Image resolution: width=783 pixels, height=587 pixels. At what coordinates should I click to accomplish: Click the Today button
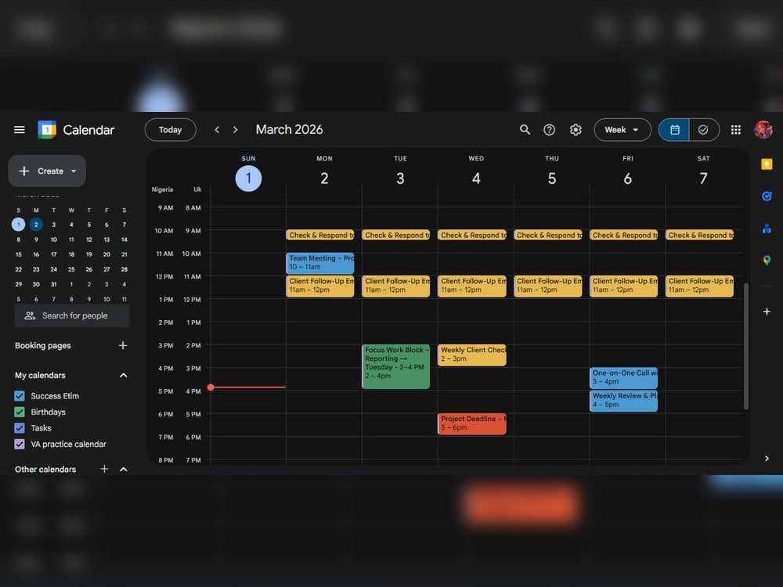click(x=170, y=130)
